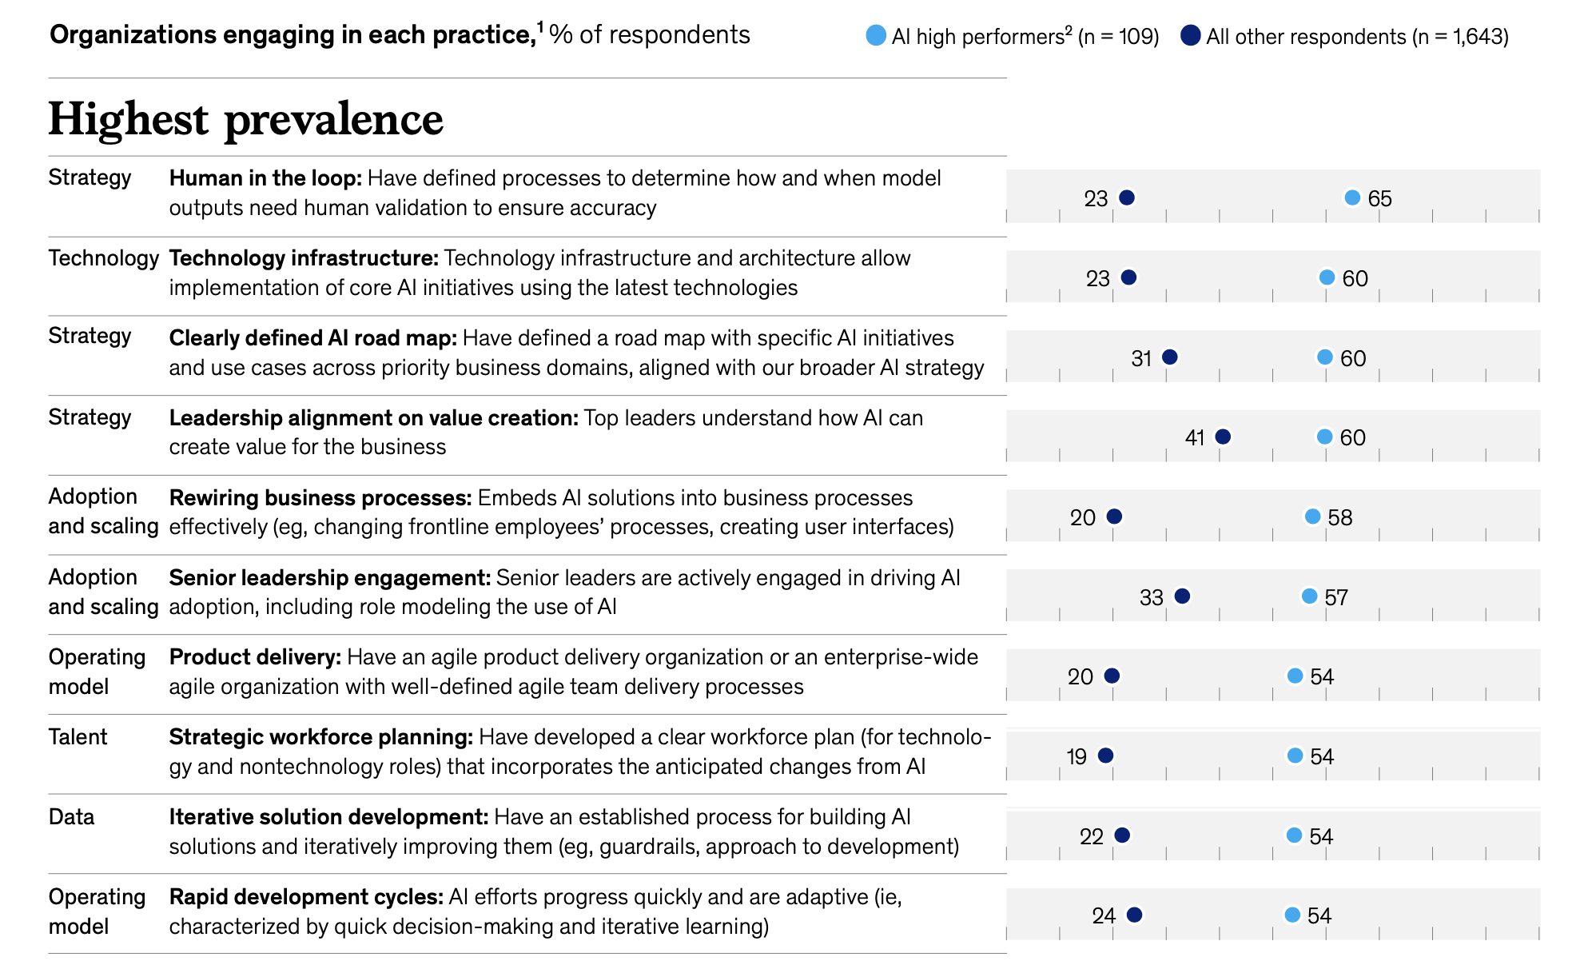Click the "Talent" category label
The image size is (1592, 977).
(x=78, y=737)
